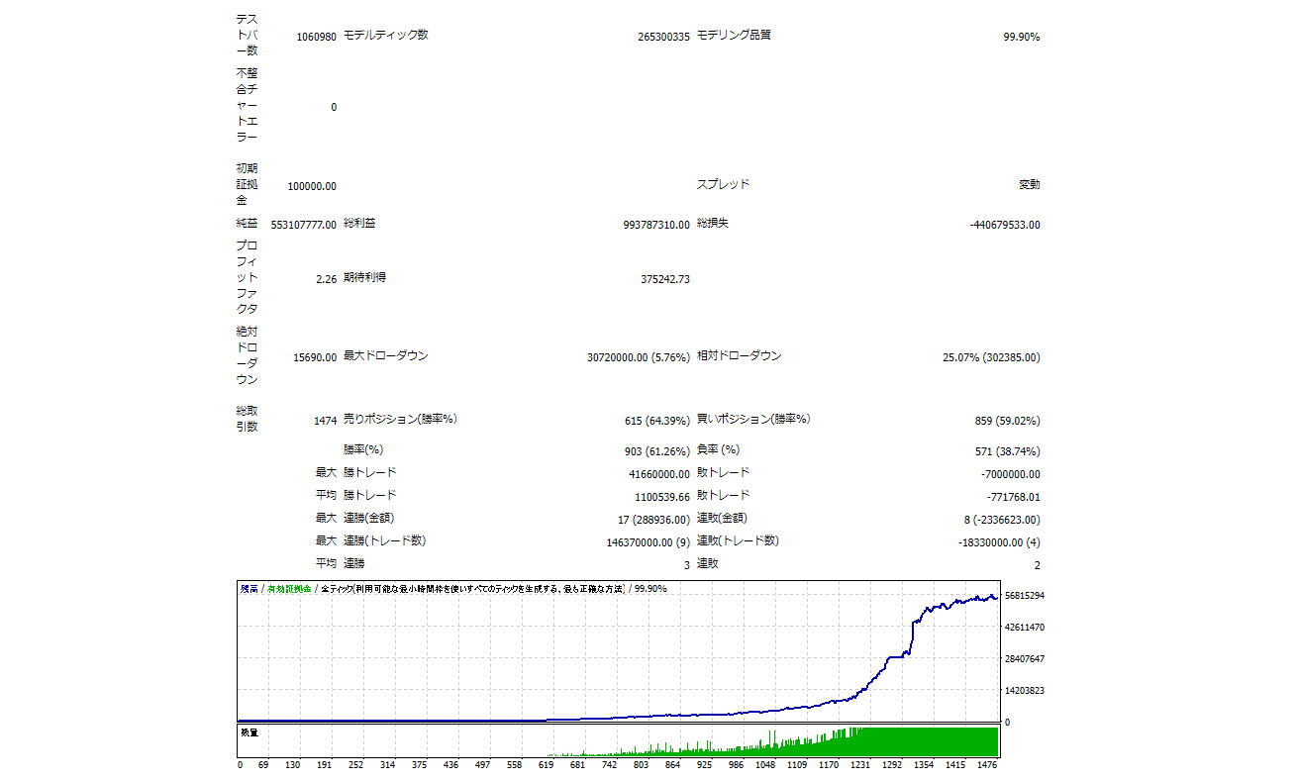Click the 数量 label in the volume panel
Screen dimensions: 1298x781
249,732
